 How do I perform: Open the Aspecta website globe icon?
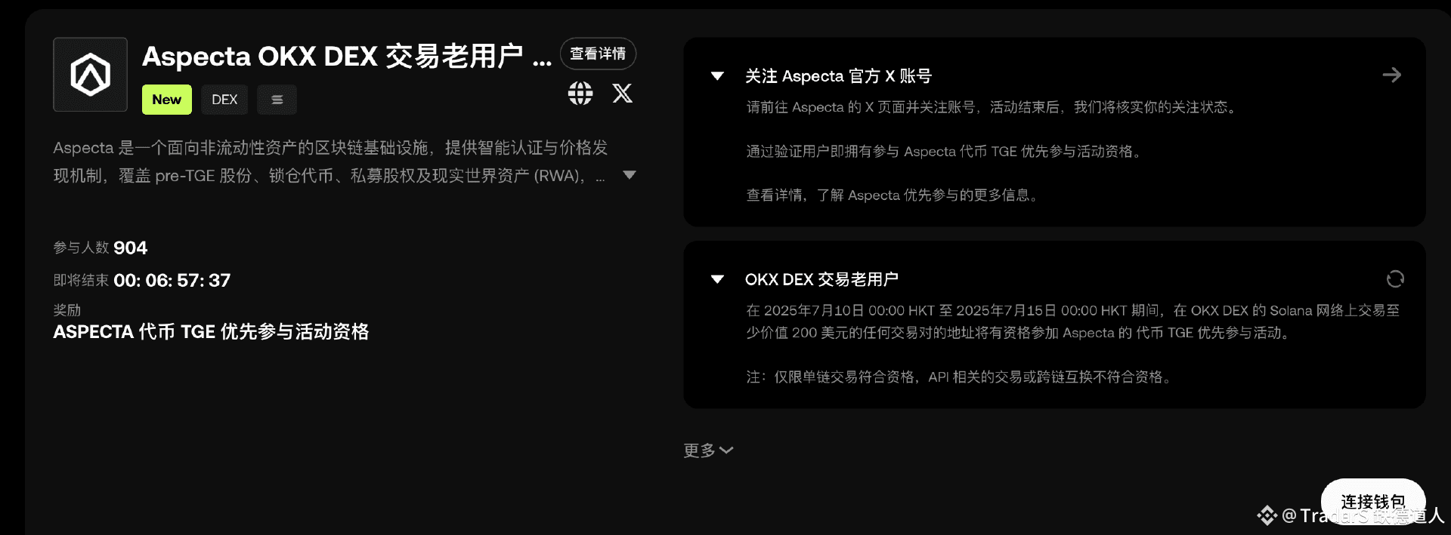tap(580, 94)
